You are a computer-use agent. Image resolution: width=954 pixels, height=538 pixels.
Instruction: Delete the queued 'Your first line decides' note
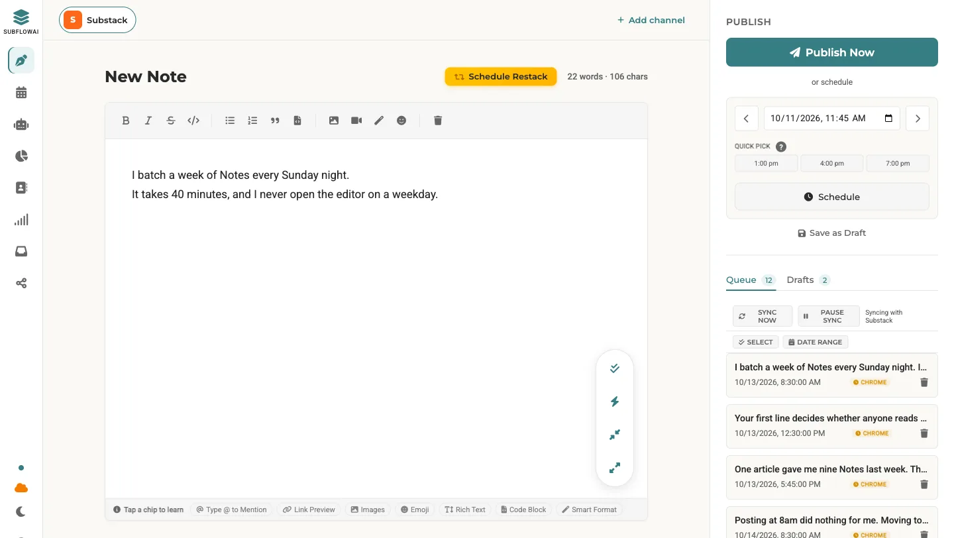pos(924,433)
